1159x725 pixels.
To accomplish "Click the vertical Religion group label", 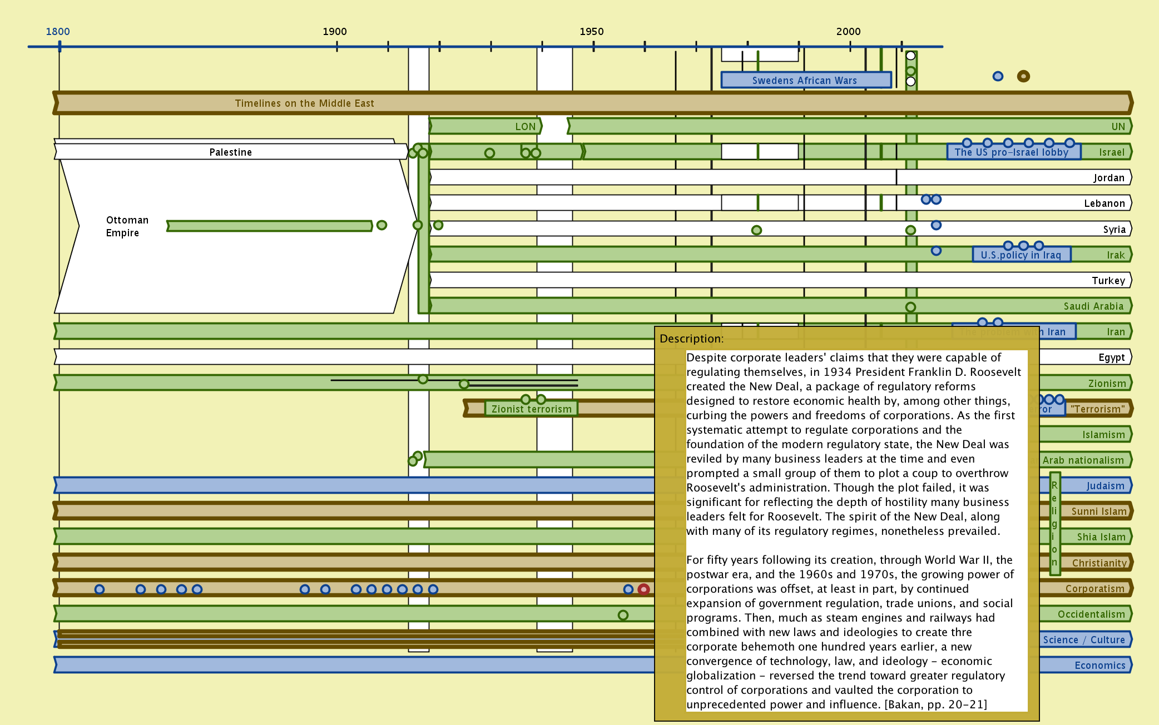I will (1054, 523).
